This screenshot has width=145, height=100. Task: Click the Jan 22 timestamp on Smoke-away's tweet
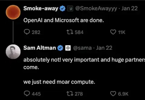[x=129, y=8]
